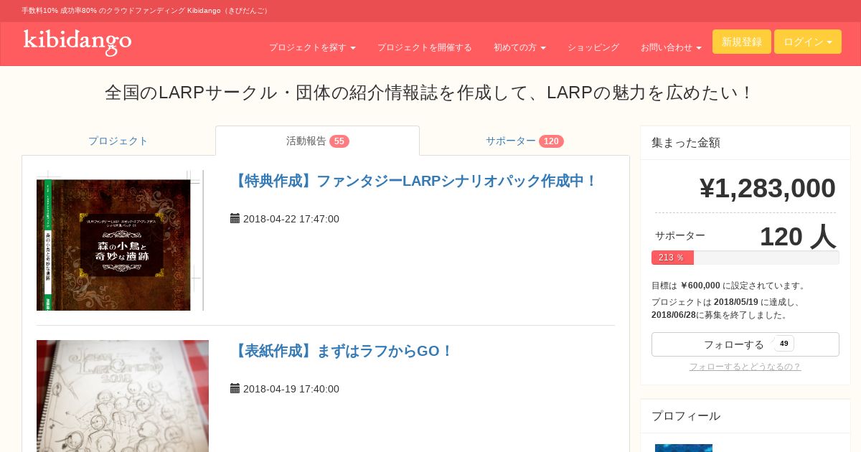
Task: Click the ¥1,283,000 amount text
Action: point(767,188)
